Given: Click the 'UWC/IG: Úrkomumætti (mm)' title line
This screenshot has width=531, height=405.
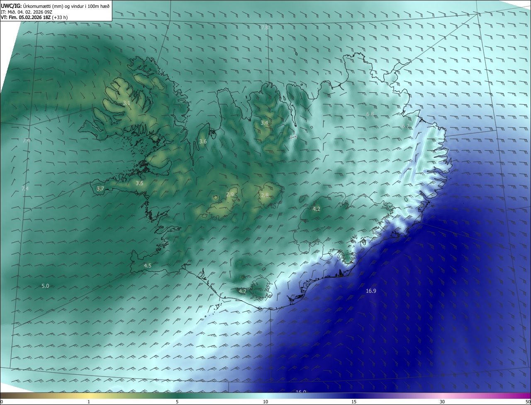Looking at the screenshot, I should pyautogui.click(x=55, y=6).
